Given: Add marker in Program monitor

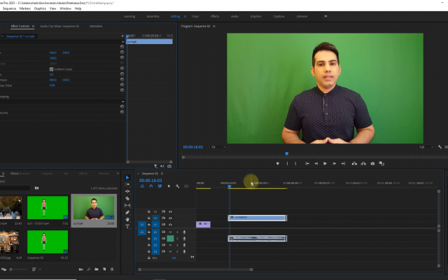Looking at the screenshot, I should click(277, 163).
